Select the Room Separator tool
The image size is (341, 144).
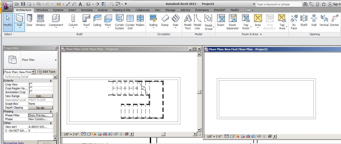tap(233, 22)
